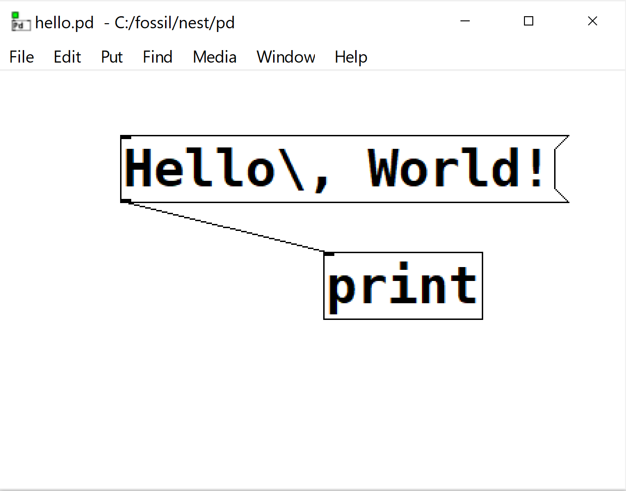
Task: Click the message box top-left inlet
Action: point(126,137)
